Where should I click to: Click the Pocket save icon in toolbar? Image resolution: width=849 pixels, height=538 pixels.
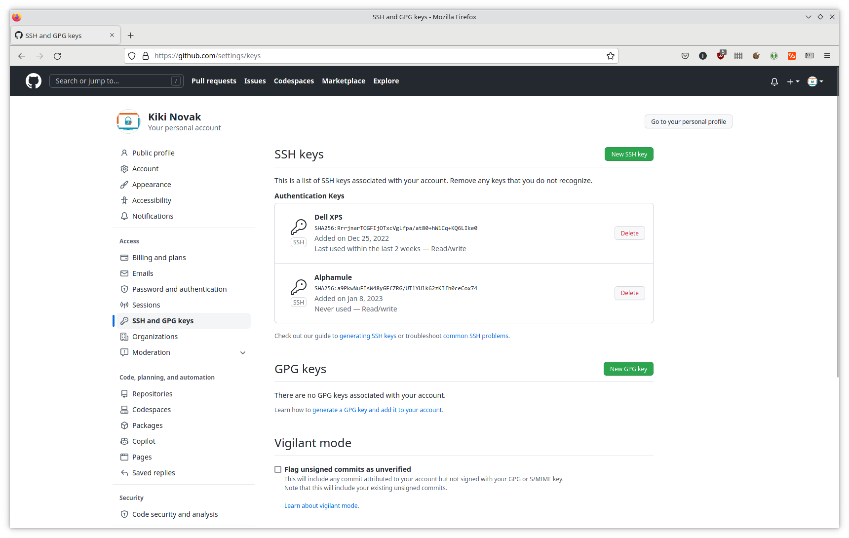click(685, 56)
